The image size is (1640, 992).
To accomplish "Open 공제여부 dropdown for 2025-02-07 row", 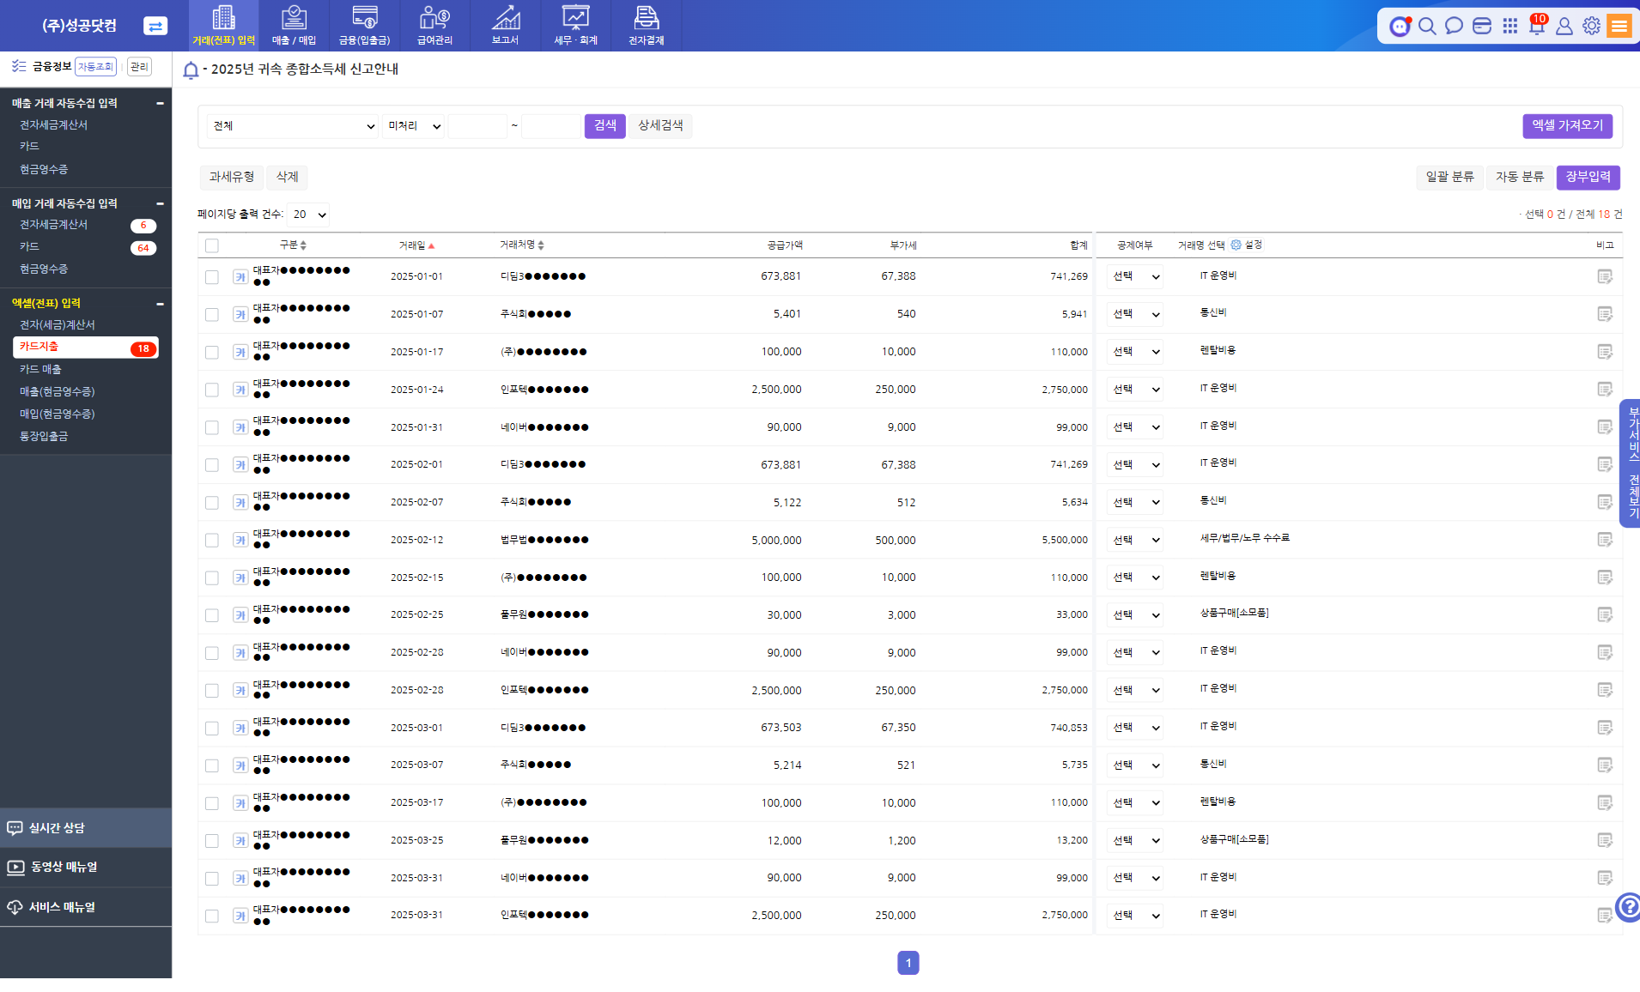I will [1135, 502].
